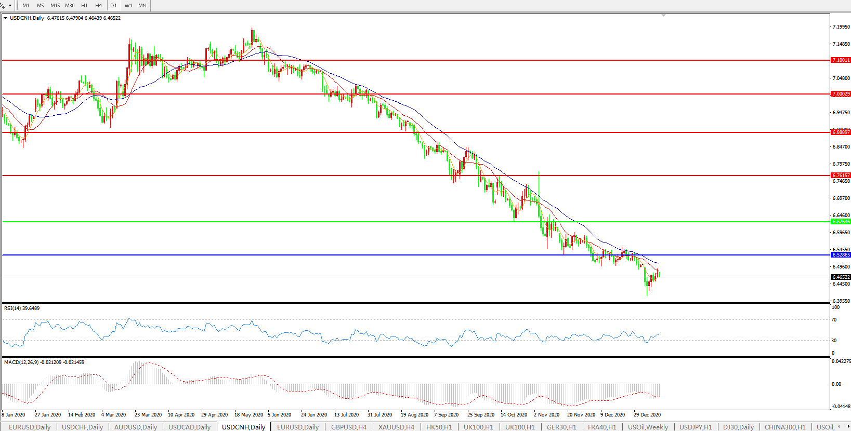
Task: Select the MN monthly timeframe
Action: click(x=142, y=6)
